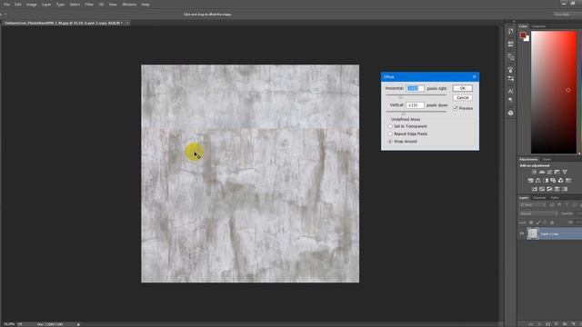
Task: Lock layer position in Layers panel
Action: point(545,223)
